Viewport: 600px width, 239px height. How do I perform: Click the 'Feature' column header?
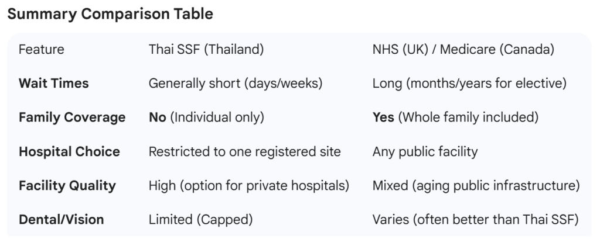pyautogui.click(x=42, y=49)
